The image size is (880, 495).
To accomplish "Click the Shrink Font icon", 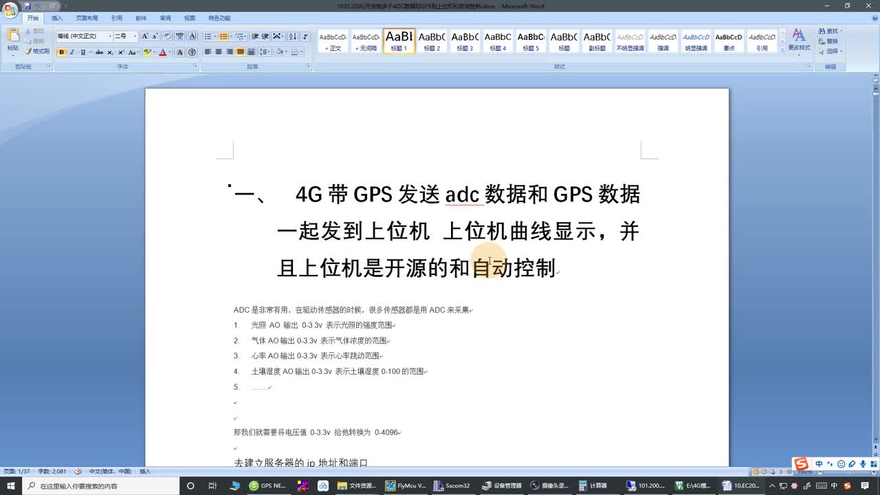I will (156, 36).
